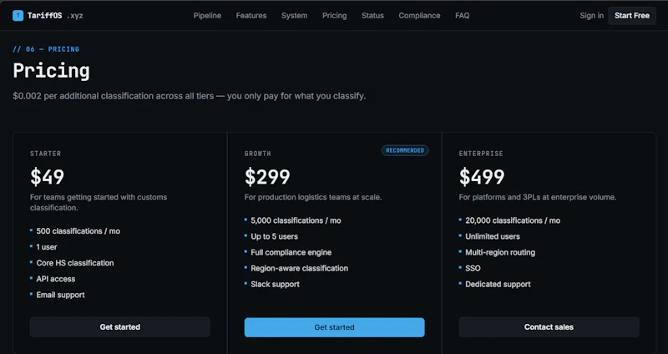Image resolution: width=668 pixels, height=354 pixels.
Task: Click 'Core HS classification' feature
Action: coord(75,263)
